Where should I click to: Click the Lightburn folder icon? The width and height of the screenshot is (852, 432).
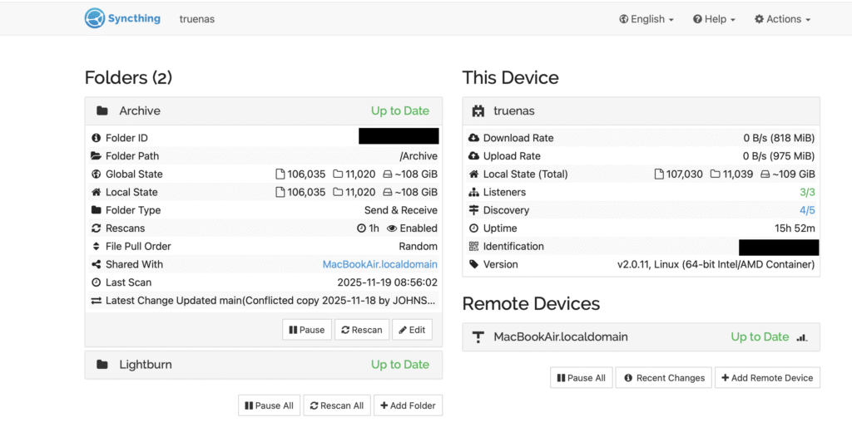(102, 365)
